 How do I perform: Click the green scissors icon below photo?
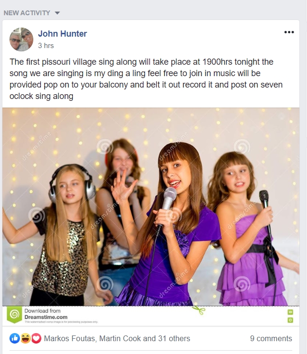tap(199, 310)
